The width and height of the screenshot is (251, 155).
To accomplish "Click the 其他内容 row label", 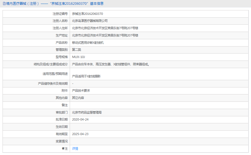I will point(62,98).
